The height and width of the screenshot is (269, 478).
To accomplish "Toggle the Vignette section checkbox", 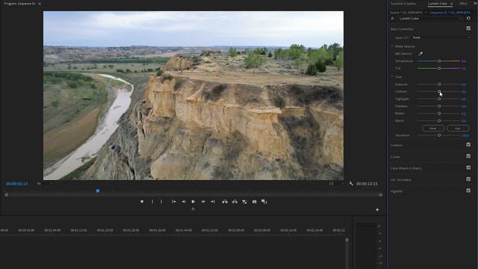I will click(468, 191).
